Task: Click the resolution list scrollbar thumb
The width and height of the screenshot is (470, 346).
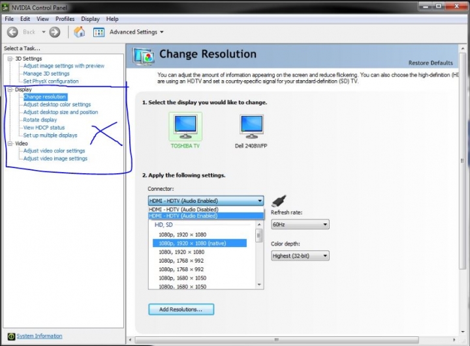Action: click(x=259, y=236)
